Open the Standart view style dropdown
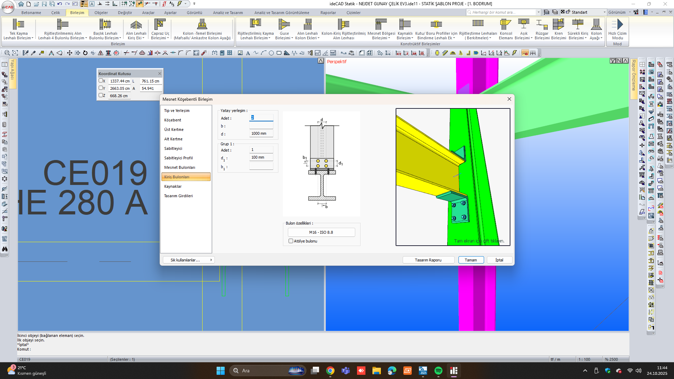This screenshot has width=674, height=379. [x=604, y=12]
